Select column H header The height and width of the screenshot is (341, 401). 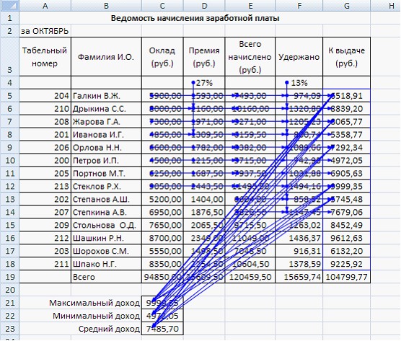pyautogui.click(x=386, y=6)
